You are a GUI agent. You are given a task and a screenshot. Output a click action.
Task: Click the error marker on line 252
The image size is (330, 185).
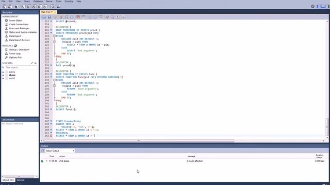(51, 136)
